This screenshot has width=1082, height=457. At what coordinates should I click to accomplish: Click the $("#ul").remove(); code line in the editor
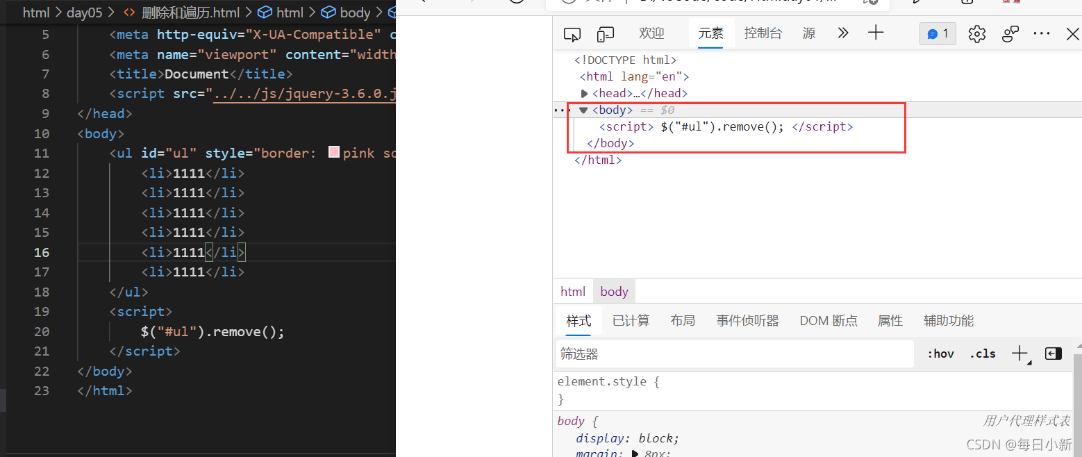pos(213,331)
